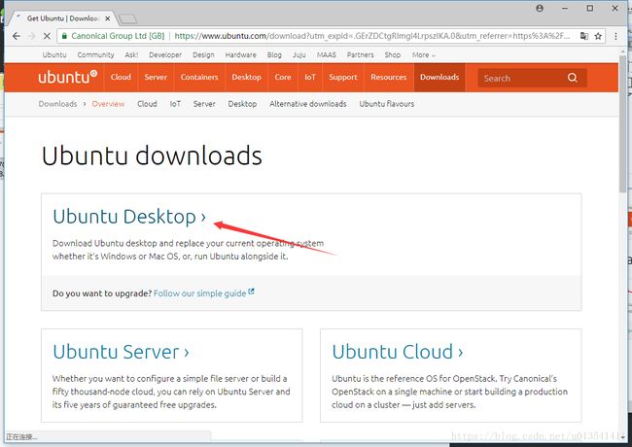Viewport: 632px width, 447px height.
Task: Select IoT in the sub-navigation
Action: 175,104
